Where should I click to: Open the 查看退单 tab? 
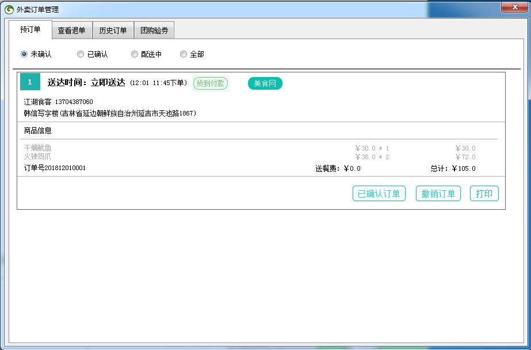(x=72, y=31)
